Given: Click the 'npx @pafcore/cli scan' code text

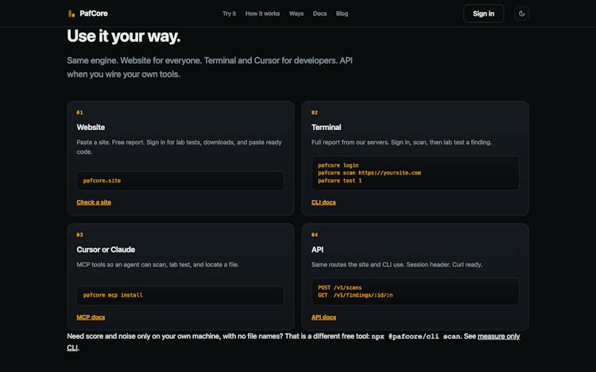Looking at the screenshot, I should click(416, 337).
